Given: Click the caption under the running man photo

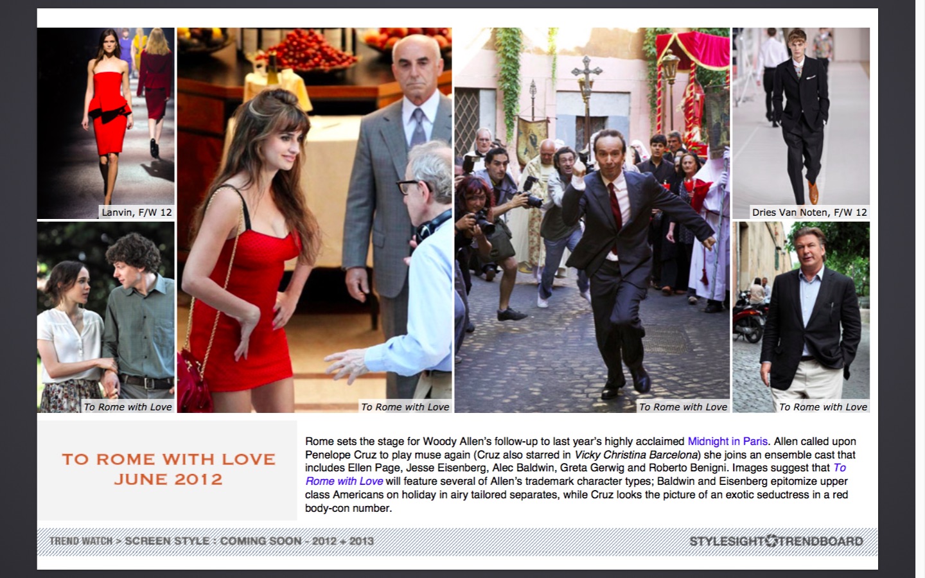Looking at the screenshot, I should (x=683, y=407).
